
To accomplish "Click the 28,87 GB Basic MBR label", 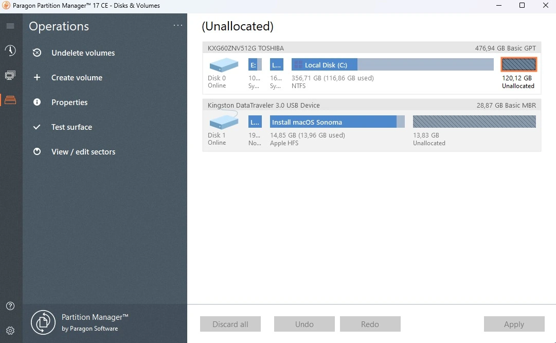I will (506, 105).
